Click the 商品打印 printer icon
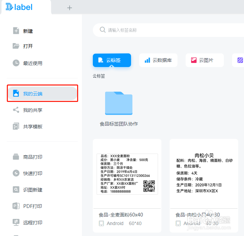This screenshot has width=244, height=236. [x=16, y=157]
